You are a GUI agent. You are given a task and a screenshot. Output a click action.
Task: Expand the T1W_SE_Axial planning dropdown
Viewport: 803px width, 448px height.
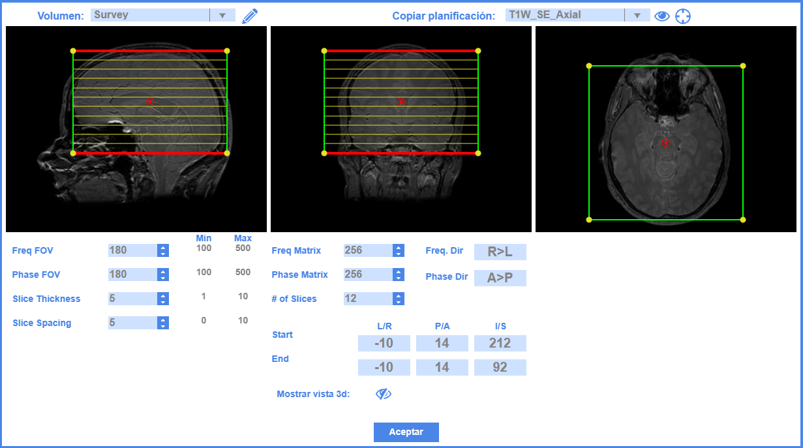click(637, 16)
